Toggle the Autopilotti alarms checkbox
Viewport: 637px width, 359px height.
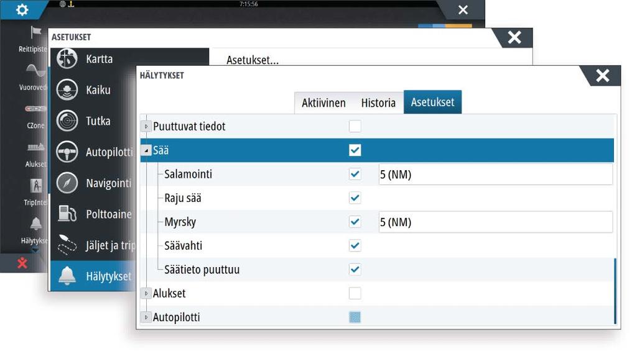click(x=355, y=317)
